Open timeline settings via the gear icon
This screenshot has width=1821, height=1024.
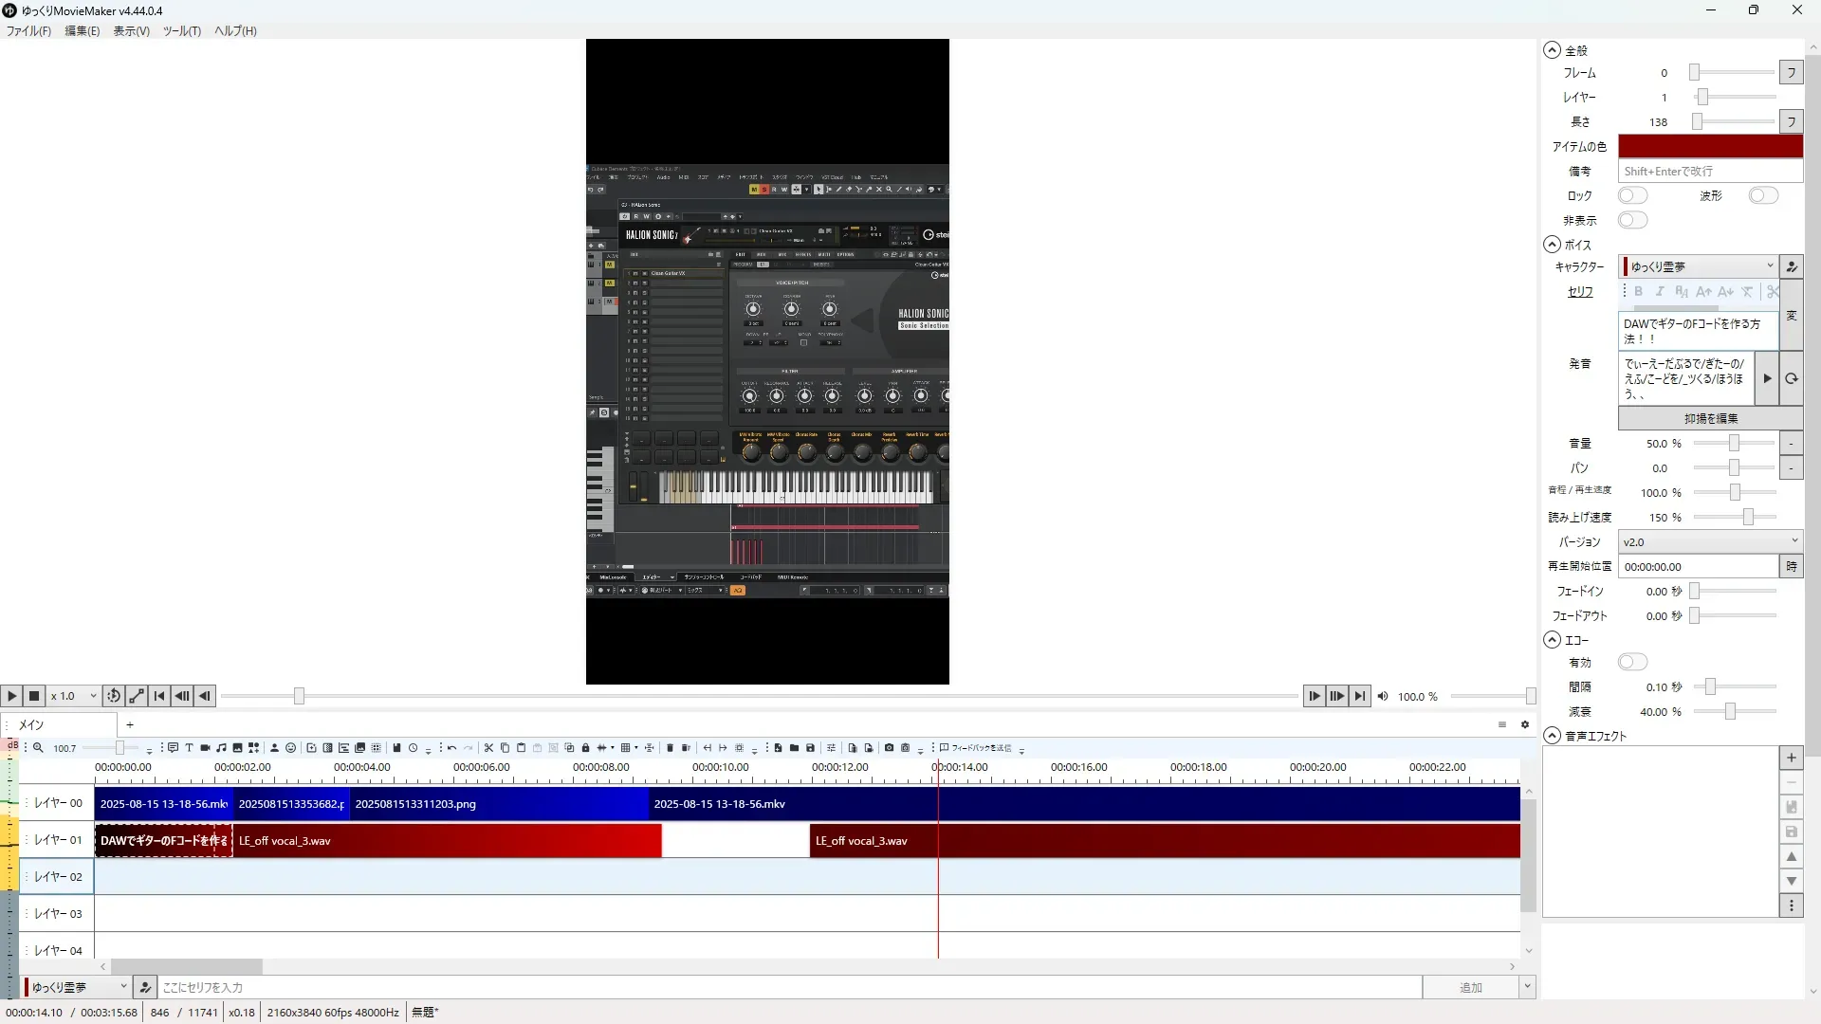click(1525, 724)
